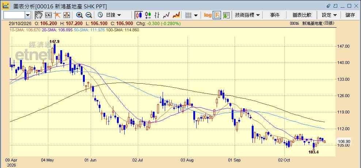The width and height of the screenshot is (361, 168).
Task: Click the 04 May date axis label
Action: pyautogui.click(x=47, y=160)
